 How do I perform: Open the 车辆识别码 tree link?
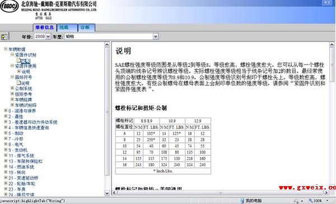26,105
